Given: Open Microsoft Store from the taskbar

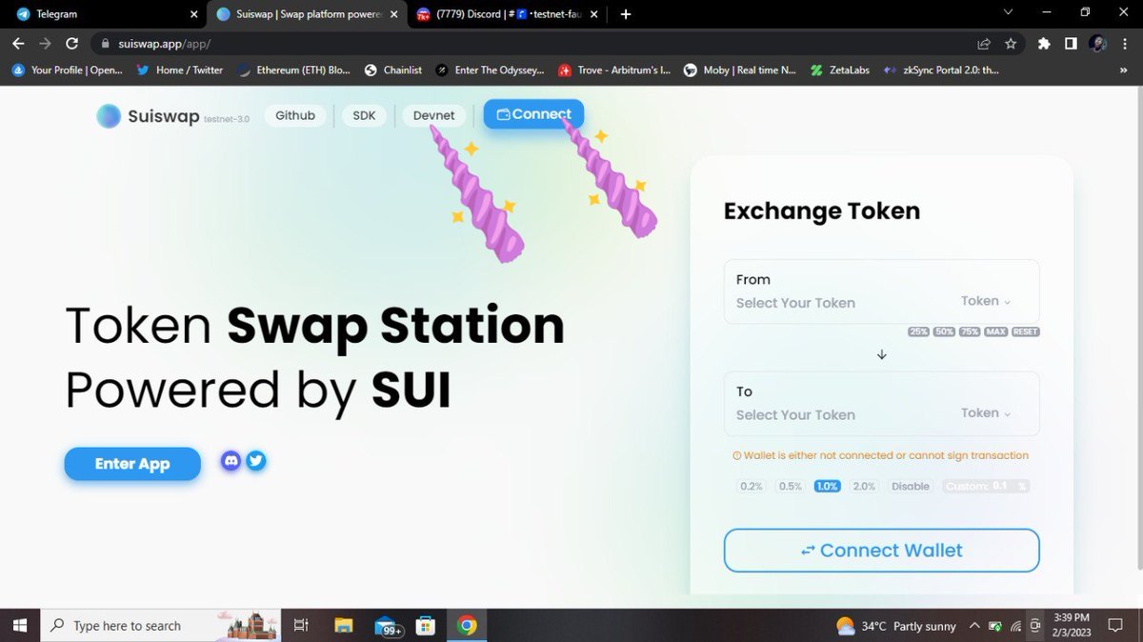Looking at the screenshot, I should (x=426, y=626).
